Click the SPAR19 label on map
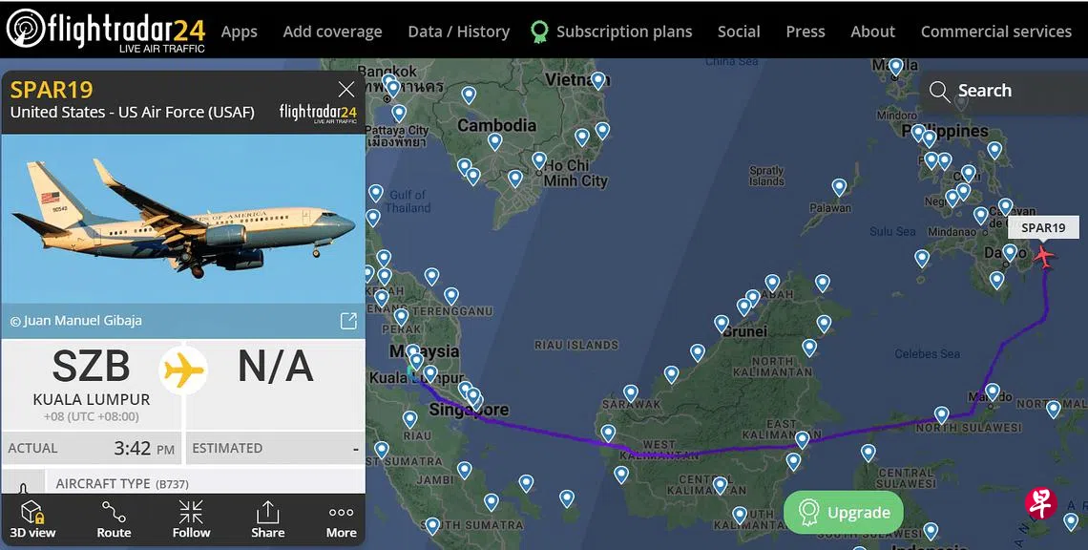This screenshot has height=550, width=1088. pyautogui.click(x=1042, y=227)
